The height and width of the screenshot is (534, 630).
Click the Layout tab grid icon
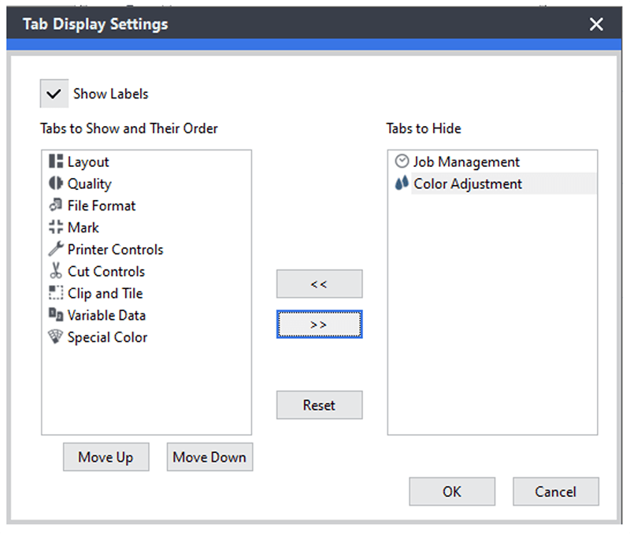(55, 161)
